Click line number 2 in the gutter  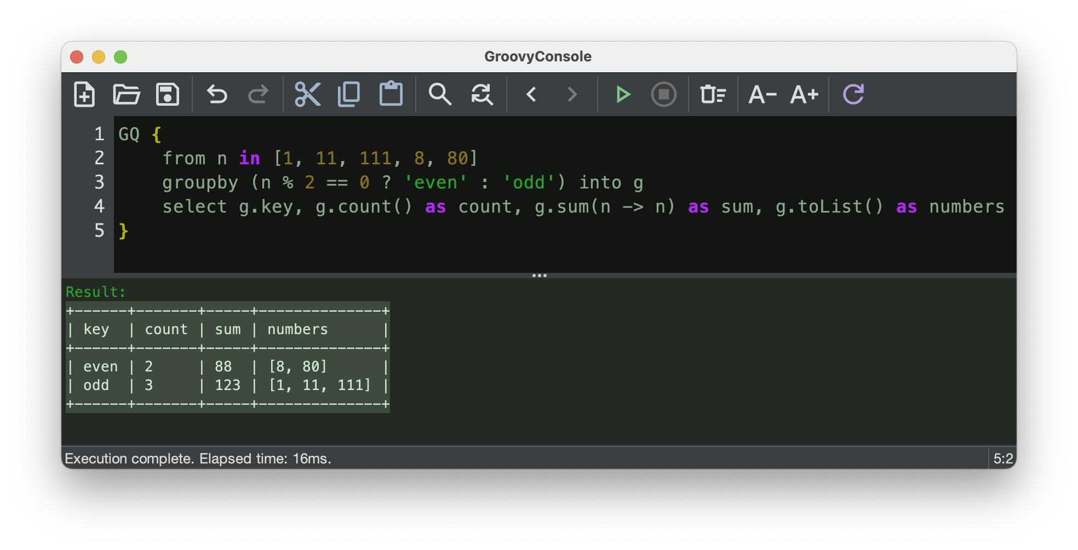coord(99,158)
